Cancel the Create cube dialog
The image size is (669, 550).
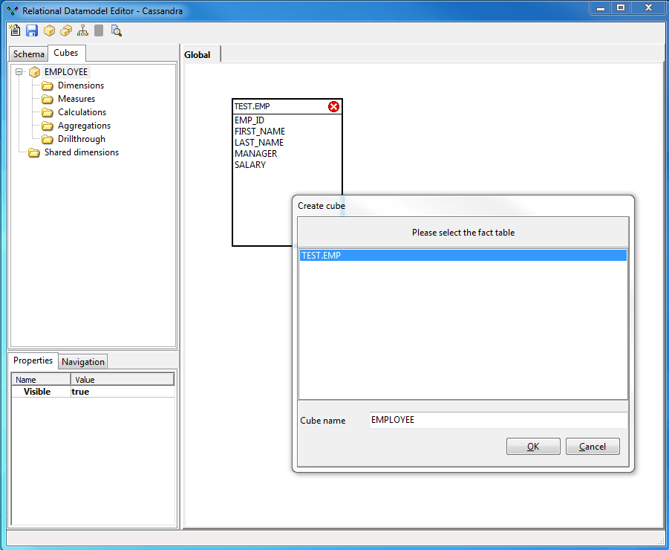click(592, 447)
